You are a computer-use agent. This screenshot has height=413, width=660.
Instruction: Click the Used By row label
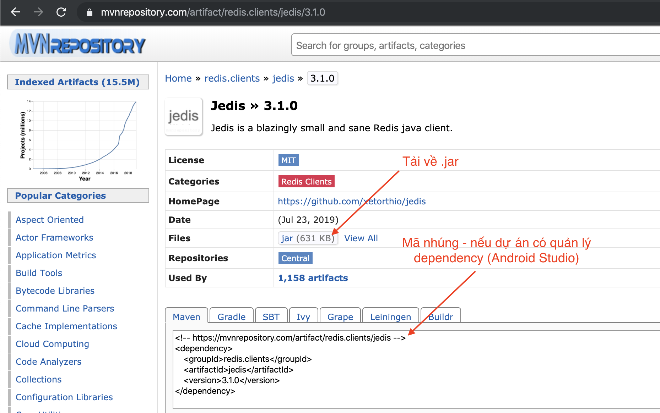click(x=188, y=278)
